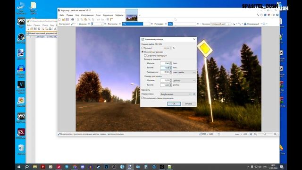
Task: Open the Layers window icon at top right
Action: pyautogui.click(x=265, y=15)
